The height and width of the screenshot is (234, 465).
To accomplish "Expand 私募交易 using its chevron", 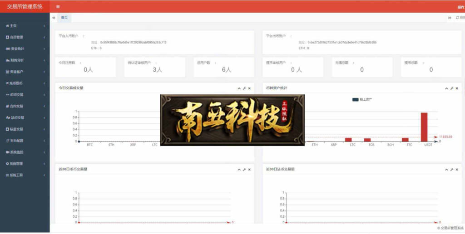I will [44, 129].
